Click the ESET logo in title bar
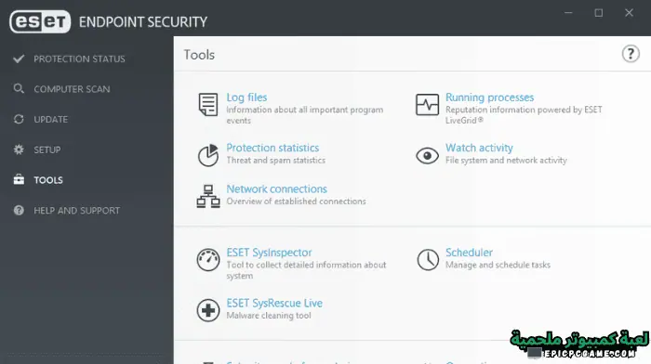 coord(40,21)
